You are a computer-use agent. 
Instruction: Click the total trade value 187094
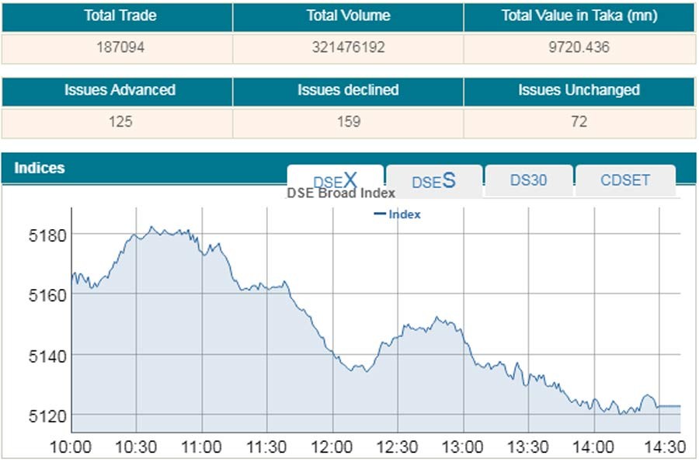point(116,47)
